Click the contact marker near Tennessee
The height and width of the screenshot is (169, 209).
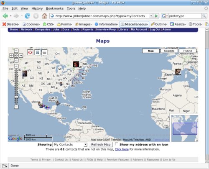[x=61, y=84]
